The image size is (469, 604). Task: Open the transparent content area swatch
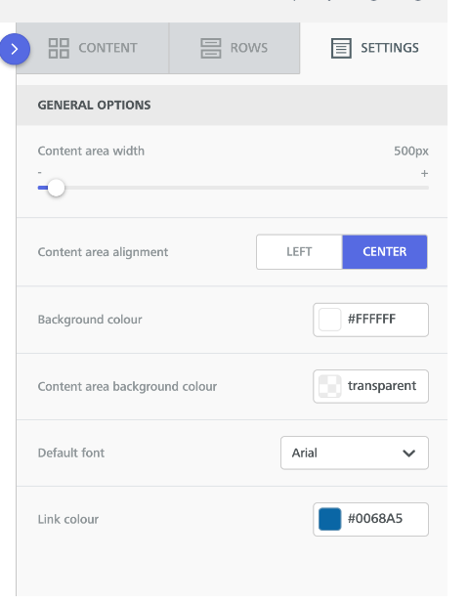click(329, 386)
